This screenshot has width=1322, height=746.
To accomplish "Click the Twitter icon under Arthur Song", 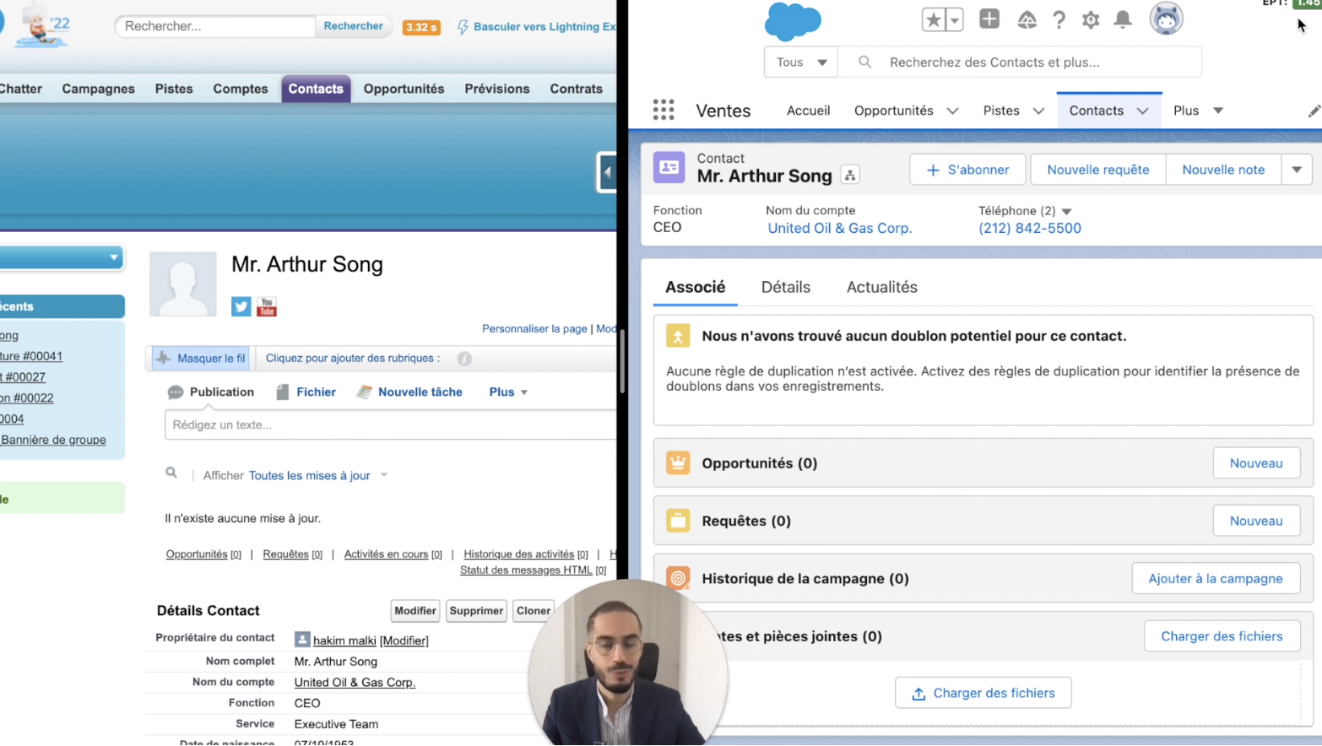I will [241, 306].
